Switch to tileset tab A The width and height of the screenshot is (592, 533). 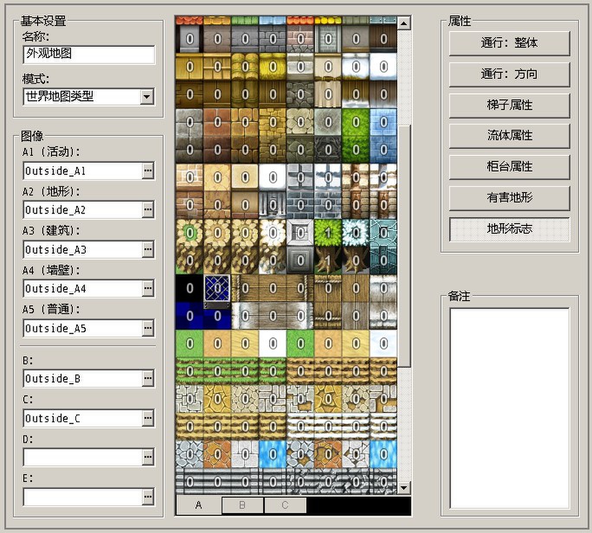199,505
